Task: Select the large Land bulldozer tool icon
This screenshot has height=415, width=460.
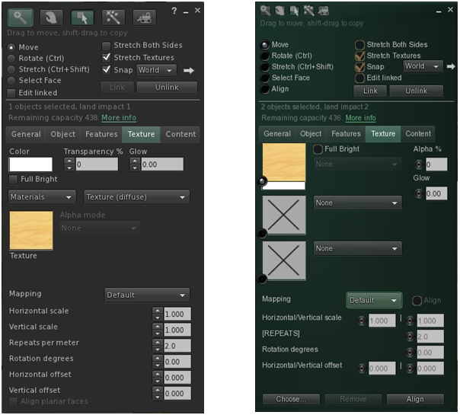Action: (144, 16)
